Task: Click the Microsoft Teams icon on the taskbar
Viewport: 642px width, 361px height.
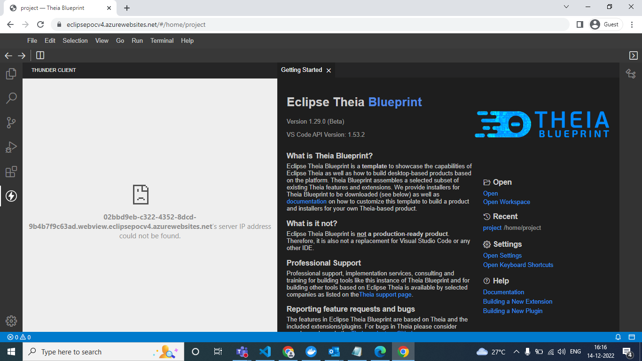Action: pyautogui.click(x=242, y=352)
